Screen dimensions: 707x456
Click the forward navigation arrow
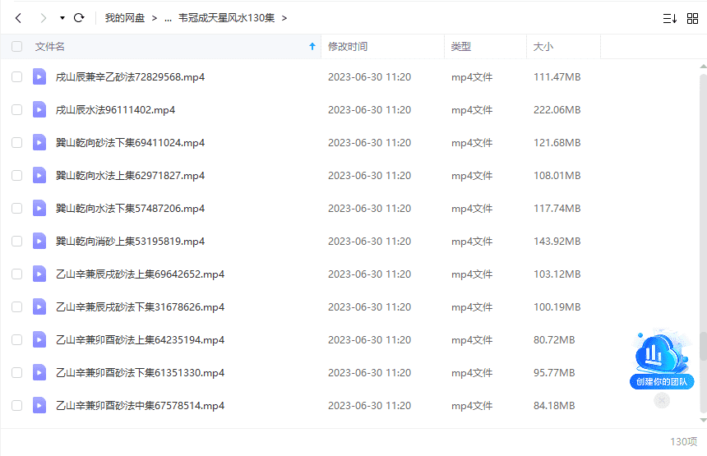point(43,17)
